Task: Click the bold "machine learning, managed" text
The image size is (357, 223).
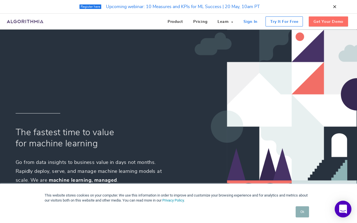Action: (x=83, y=180)
